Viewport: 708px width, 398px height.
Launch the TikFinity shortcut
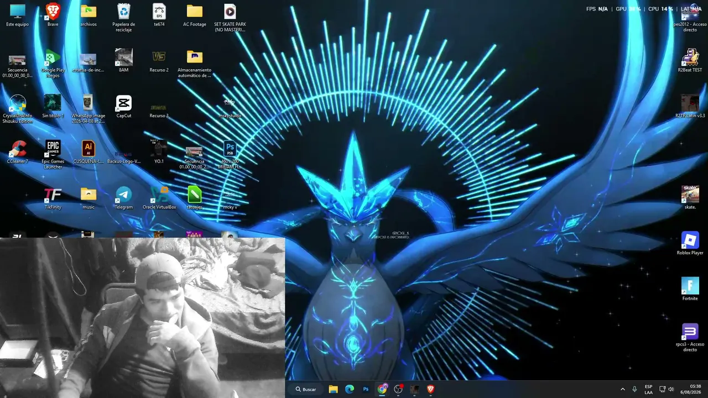point(53,198)
